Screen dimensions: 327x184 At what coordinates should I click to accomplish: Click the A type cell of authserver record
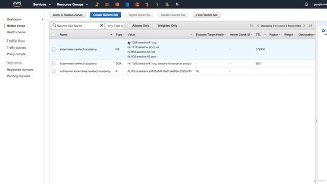click(x=116, y=71)
